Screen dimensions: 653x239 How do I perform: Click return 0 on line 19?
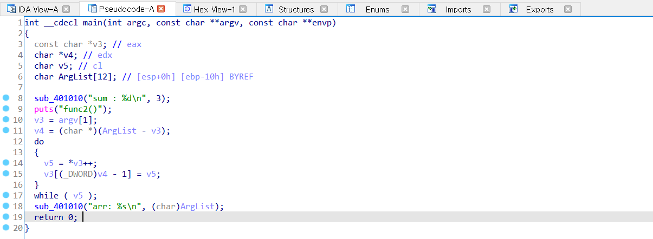[x=56, y=217]
